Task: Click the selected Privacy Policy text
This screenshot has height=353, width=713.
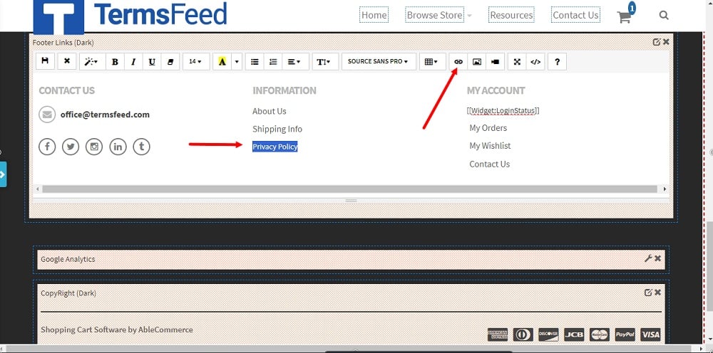Action: 275,147
